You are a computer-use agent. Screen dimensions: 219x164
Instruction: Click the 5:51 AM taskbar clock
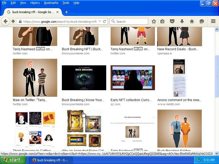click(209, 160)
